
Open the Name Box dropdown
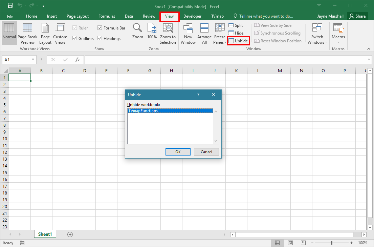(x=33, y=60)
